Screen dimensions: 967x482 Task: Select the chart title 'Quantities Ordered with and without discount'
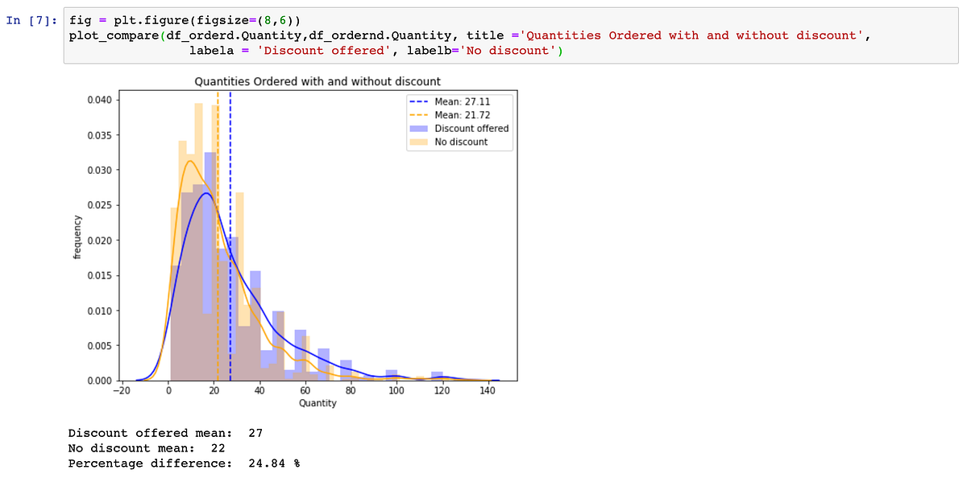coord(317,81)
